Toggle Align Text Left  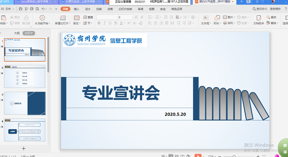coord(150,23)
